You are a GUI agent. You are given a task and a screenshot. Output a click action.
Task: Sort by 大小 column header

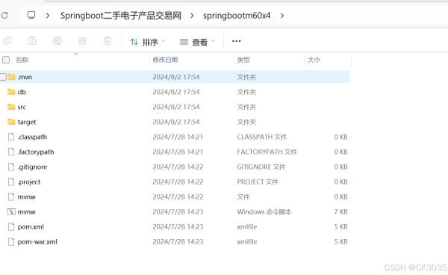point(314,60)
